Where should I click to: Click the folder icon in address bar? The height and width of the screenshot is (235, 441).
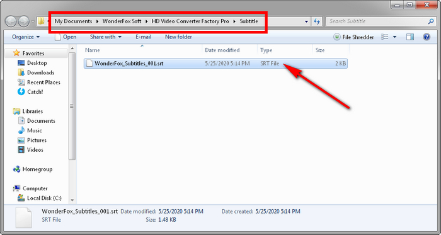(42, 21)
